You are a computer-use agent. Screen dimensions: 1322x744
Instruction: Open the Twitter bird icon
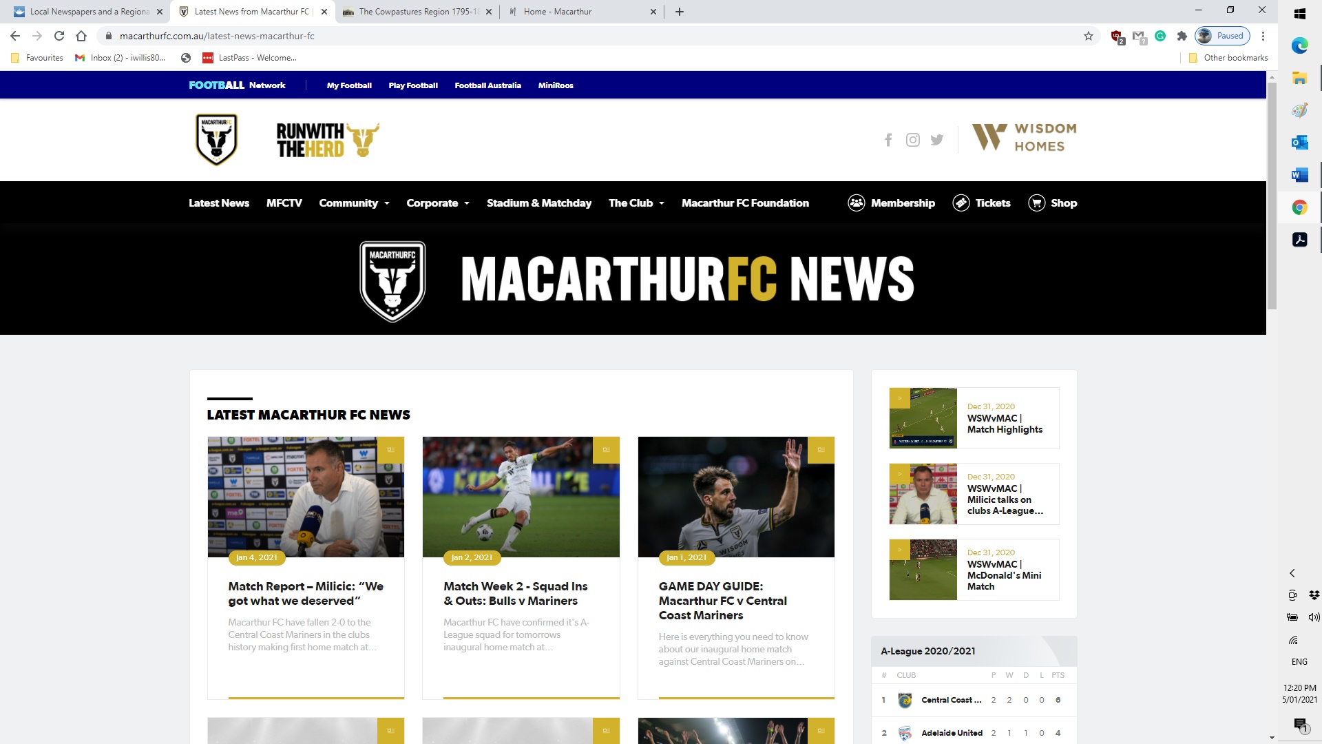tap(936, 140)
